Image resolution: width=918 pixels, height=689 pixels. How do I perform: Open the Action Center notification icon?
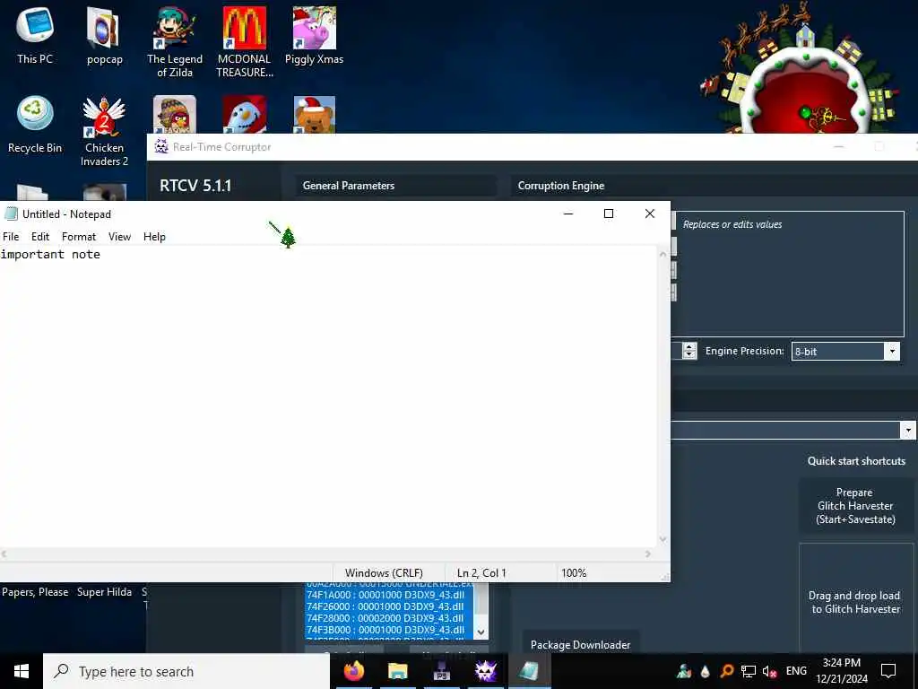pyautogui.click(x=888, y=671)
